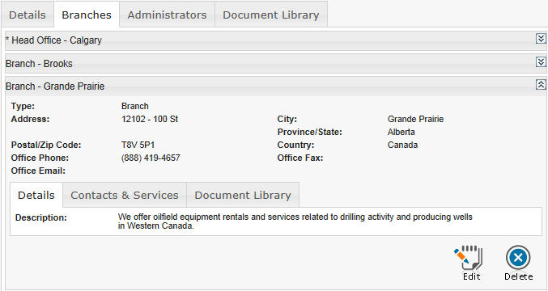548x291 pixels.
Task: Select the Branches tab
Action: point(87,15)
